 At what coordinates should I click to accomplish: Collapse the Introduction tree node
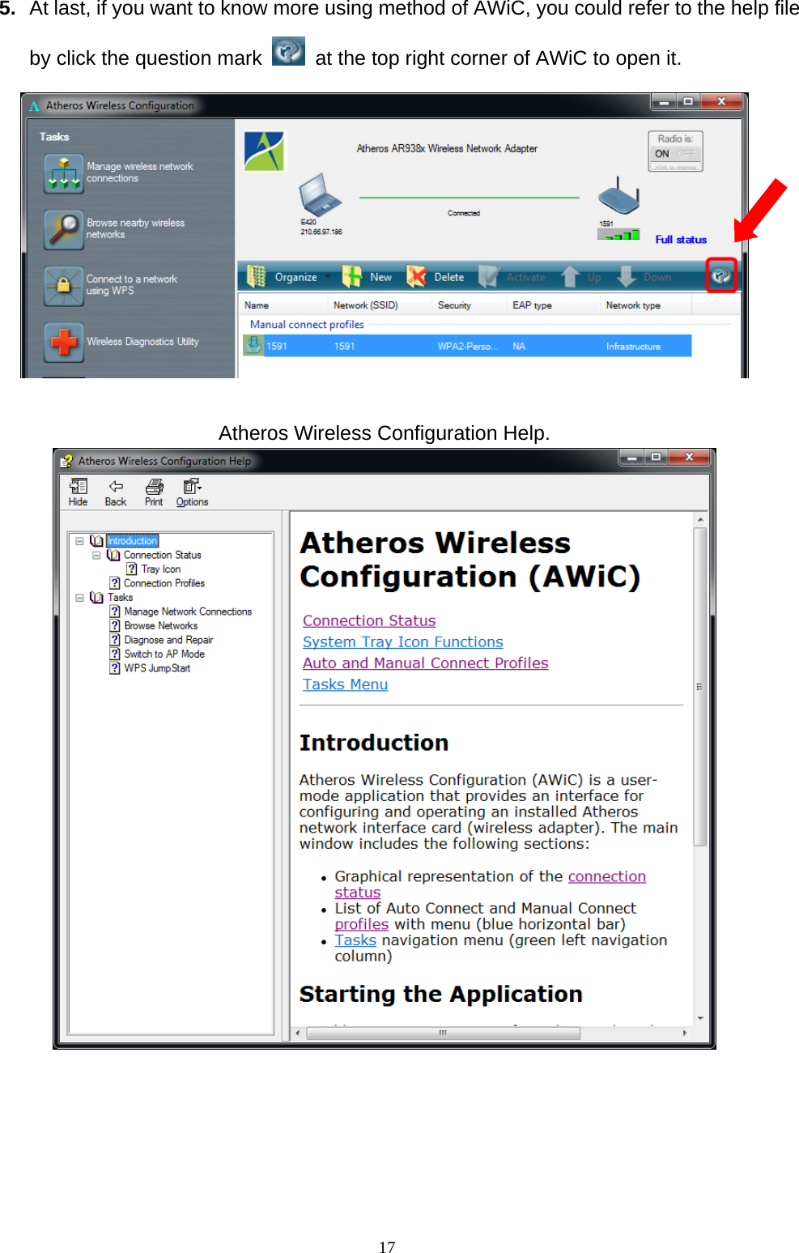click(x=79, y=541)
